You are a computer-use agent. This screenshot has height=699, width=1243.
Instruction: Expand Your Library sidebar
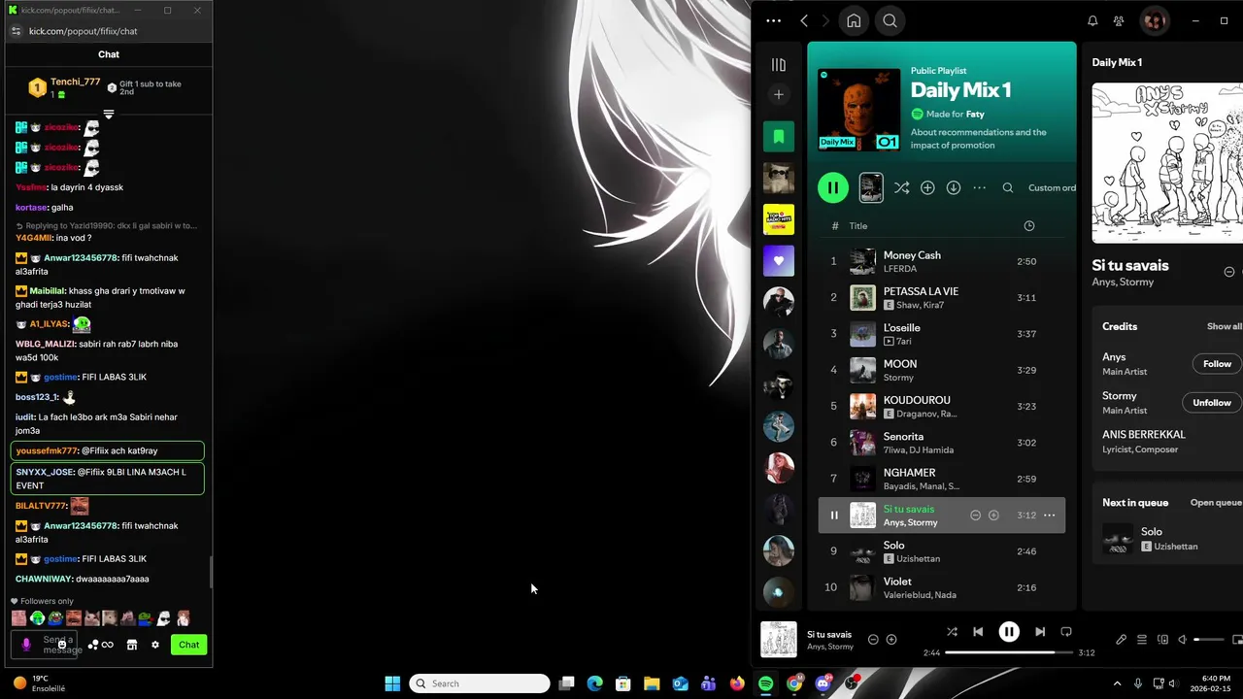point(779,64)
